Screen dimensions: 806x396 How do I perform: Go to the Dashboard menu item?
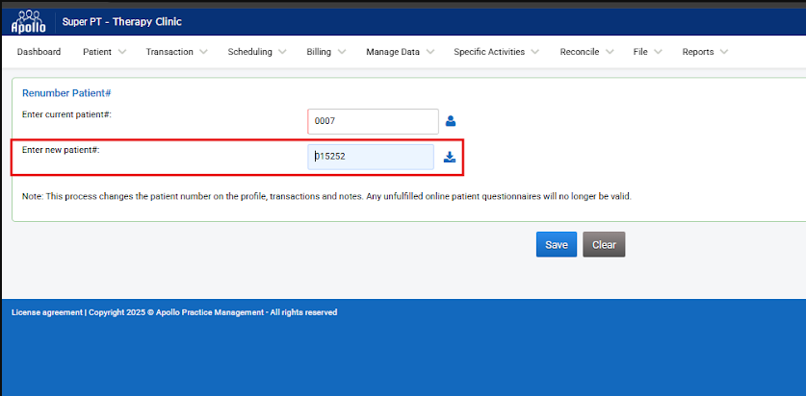39,52
